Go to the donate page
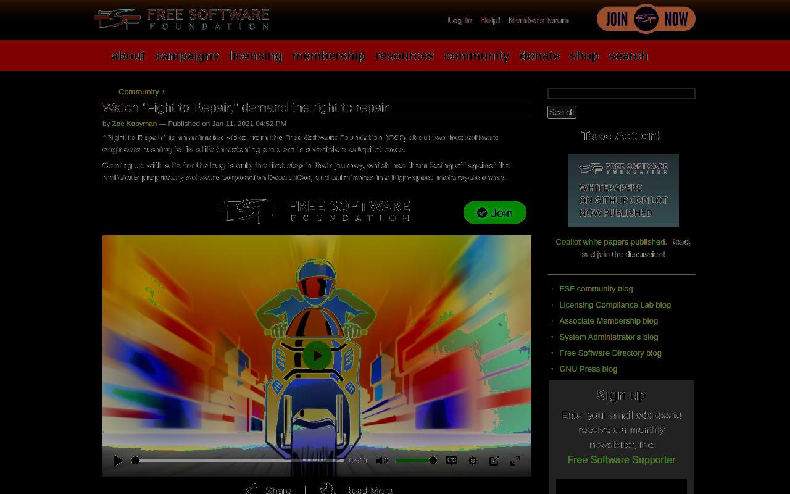The height and width of the screenshot is (494, 790). pyautogui.click(x=539, y=56)
